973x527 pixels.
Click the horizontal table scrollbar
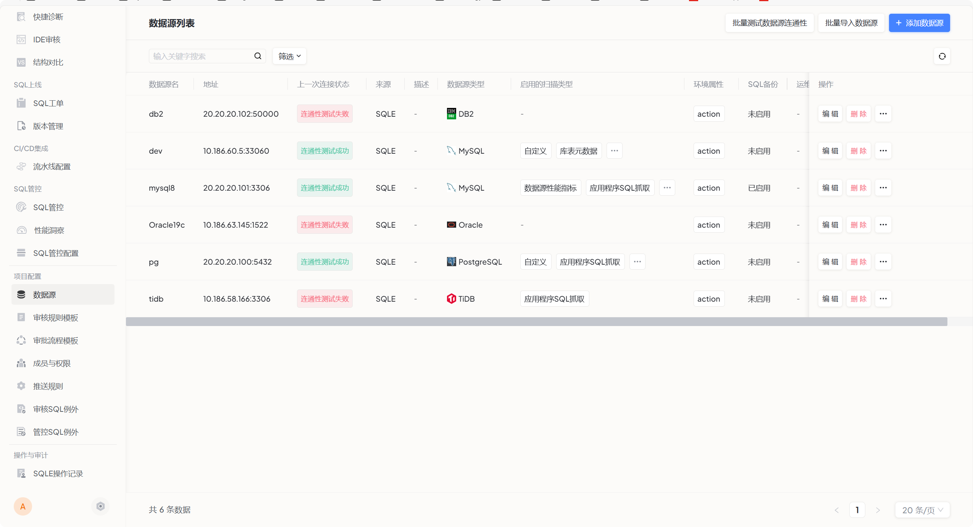536,321
